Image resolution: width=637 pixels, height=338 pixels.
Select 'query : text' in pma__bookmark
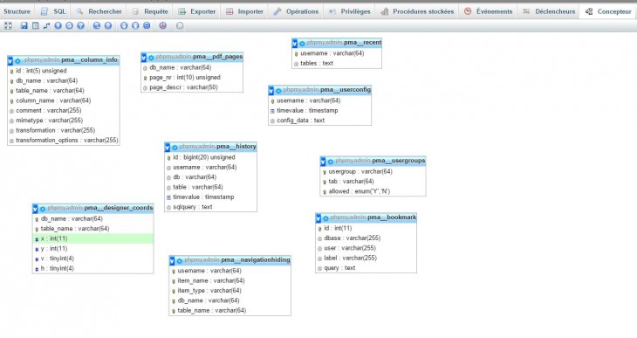tap(366, 268)
